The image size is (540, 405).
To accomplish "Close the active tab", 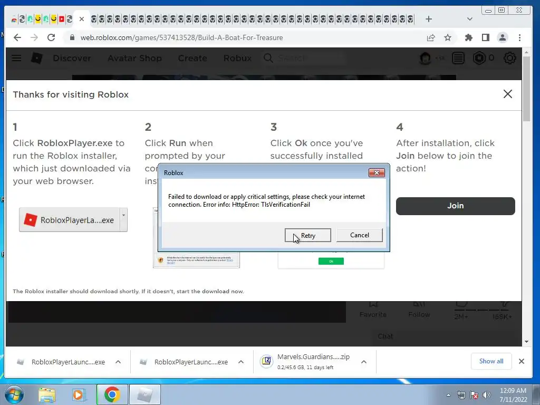I will point(82,19).
